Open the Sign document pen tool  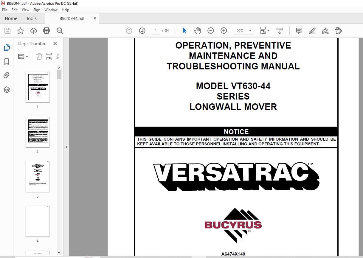325,31
